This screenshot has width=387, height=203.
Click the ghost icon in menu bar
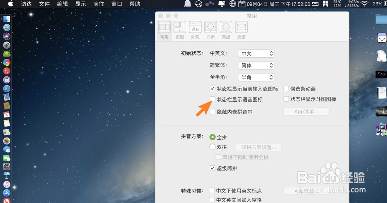coord(188,4)
